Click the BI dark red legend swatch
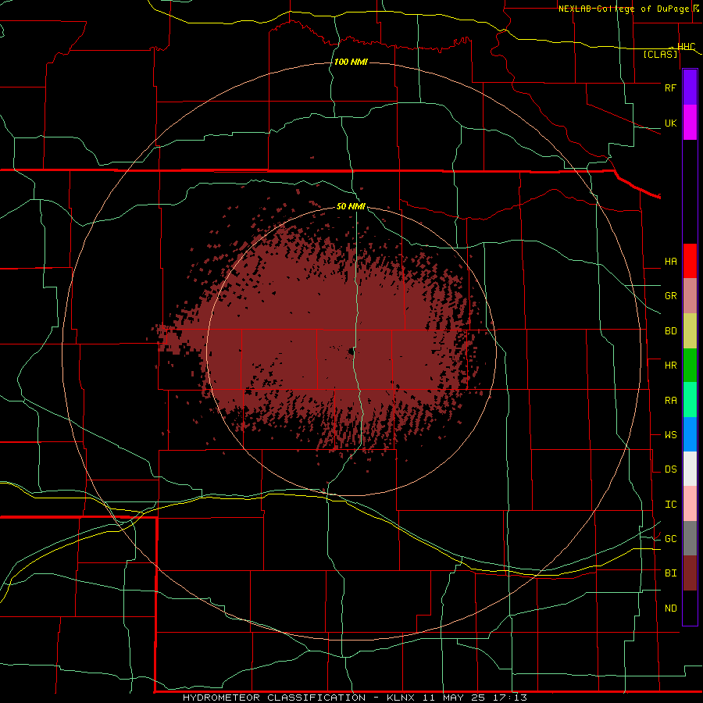 coord(690,573)
